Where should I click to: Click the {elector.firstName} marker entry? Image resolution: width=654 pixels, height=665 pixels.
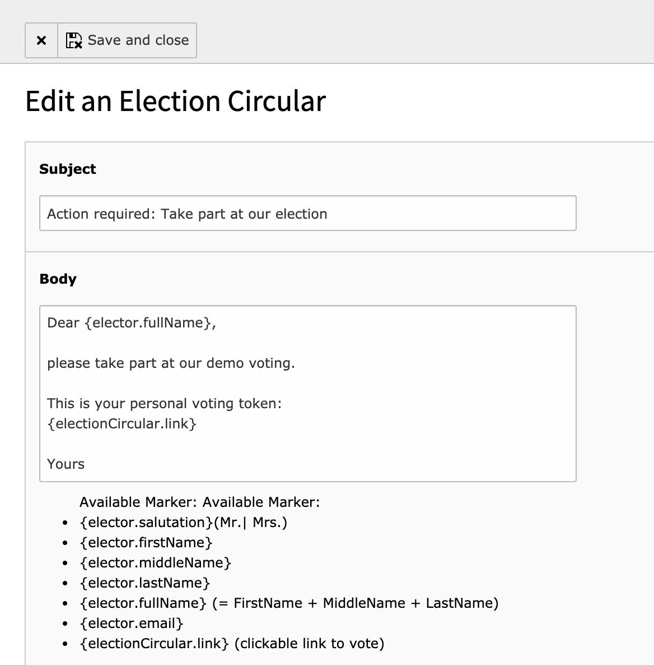(x=146, y=542)
